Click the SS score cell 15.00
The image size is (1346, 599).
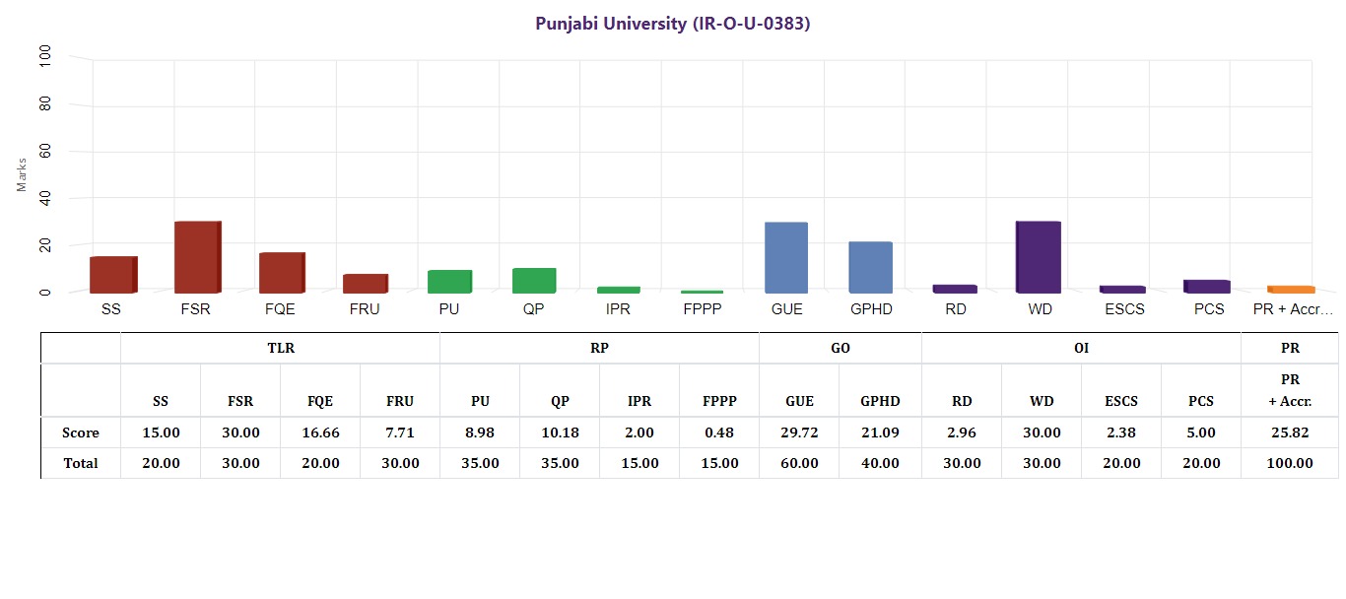coord(161,433)
